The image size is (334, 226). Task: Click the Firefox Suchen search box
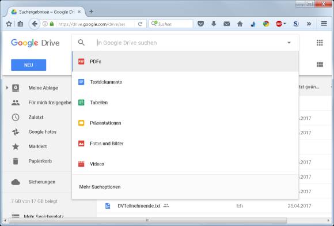tap(171, 24)
